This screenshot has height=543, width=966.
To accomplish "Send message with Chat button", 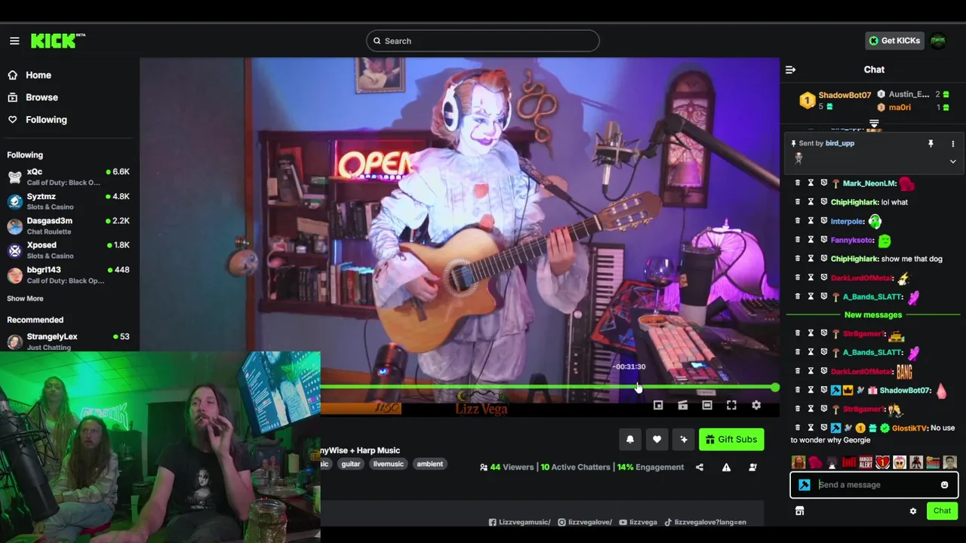I will click(x=942, y=511).
